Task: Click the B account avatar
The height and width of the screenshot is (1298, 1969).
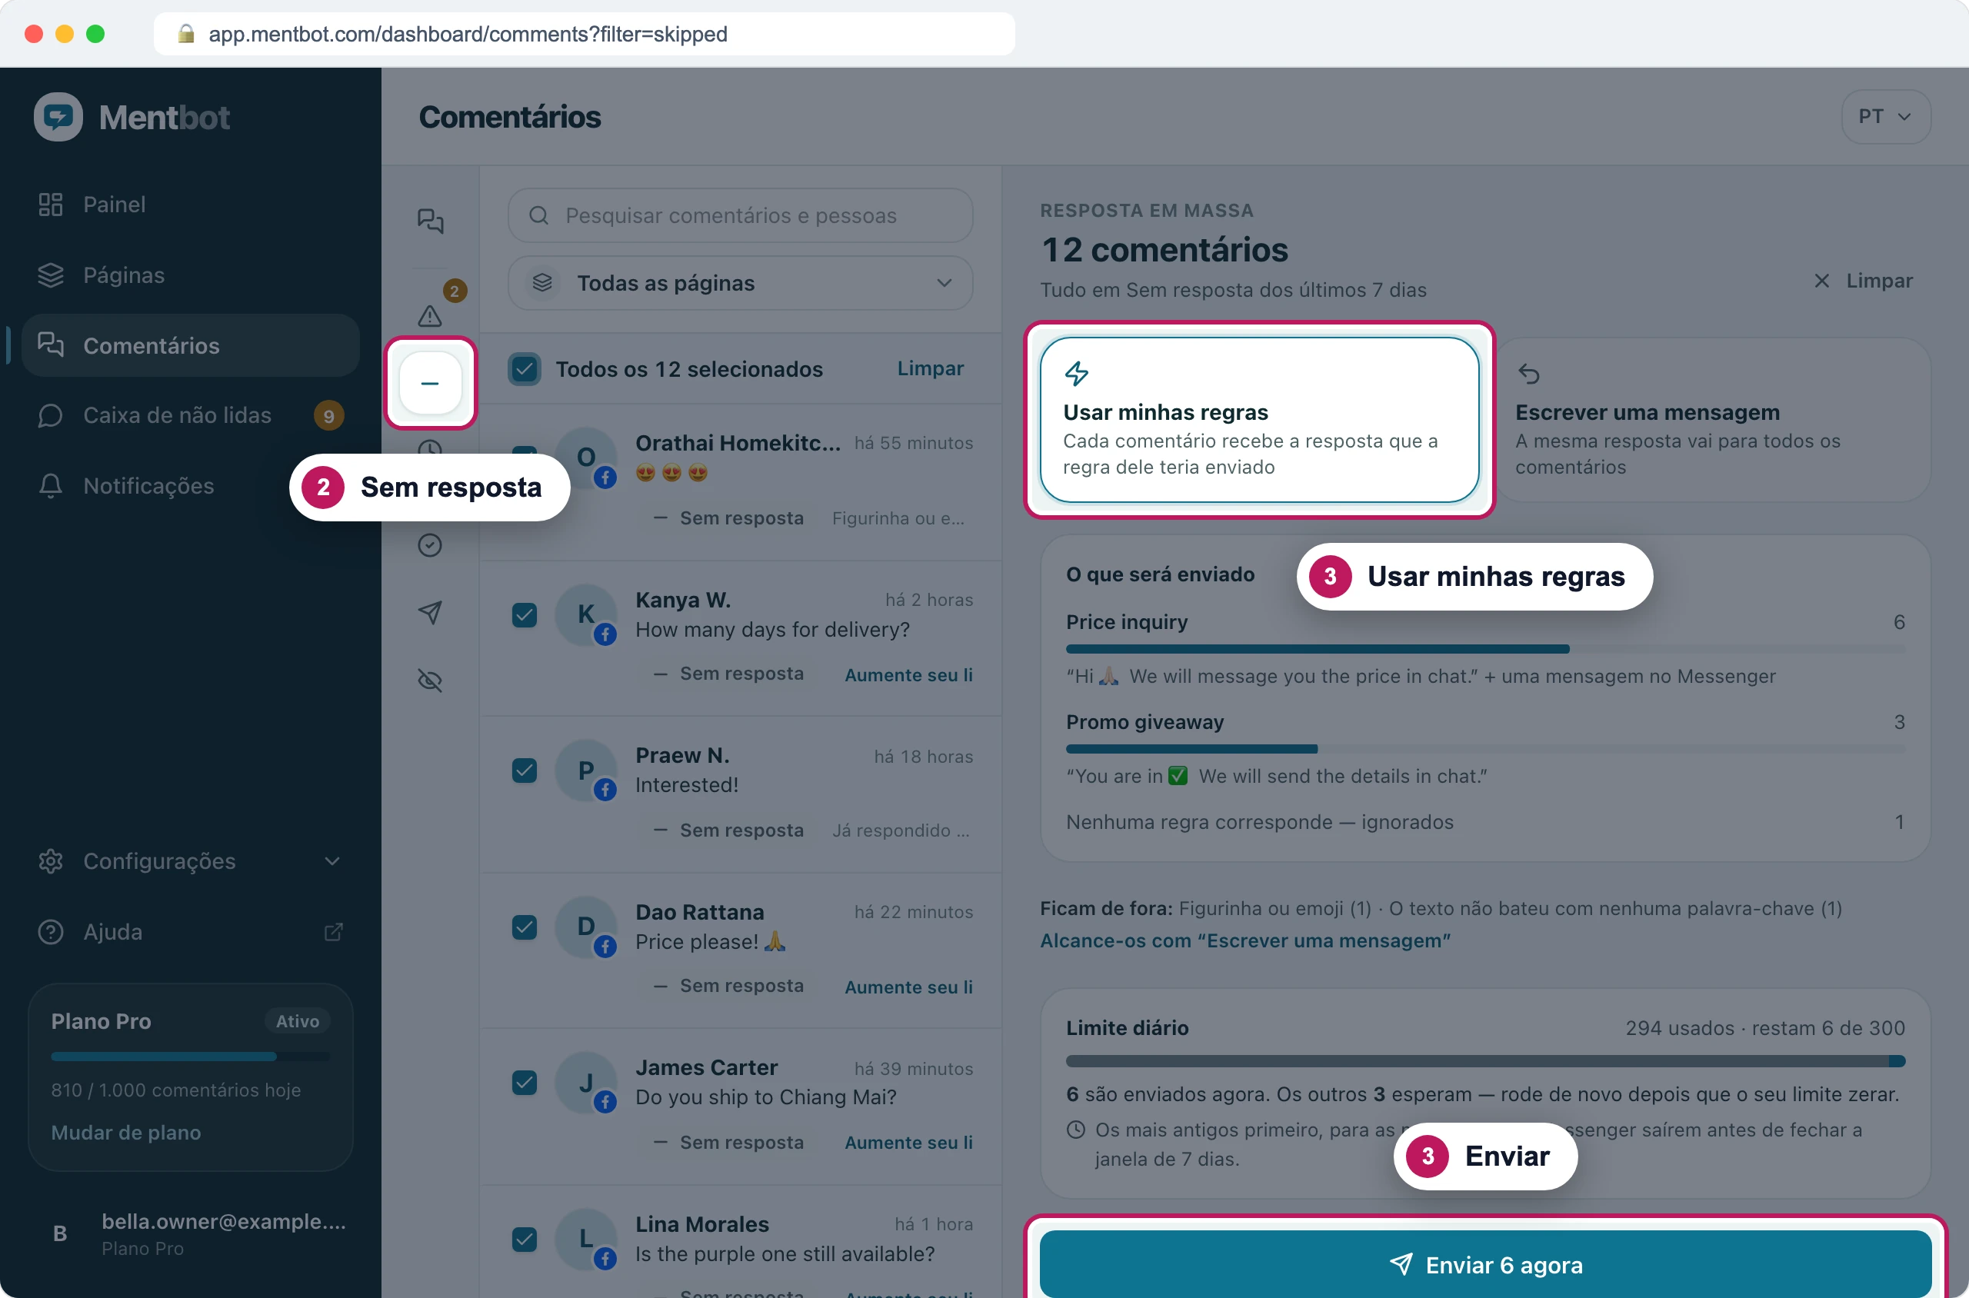Action: 60,1233
